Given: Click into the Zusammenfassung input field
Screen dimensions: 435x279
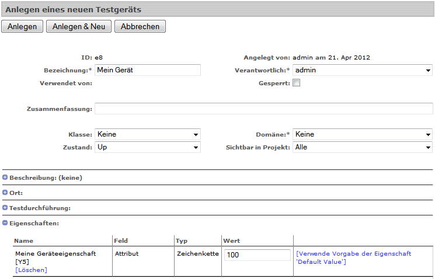Looking at the screenshot, I should [x=263, y=109].
